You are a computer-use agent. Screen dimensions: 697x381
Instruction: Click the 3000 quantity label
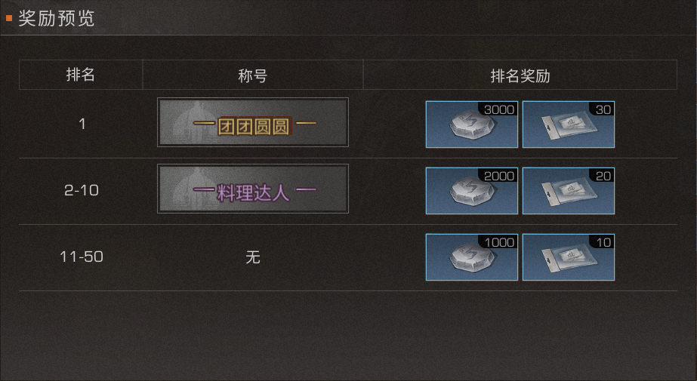coord(498,109)
